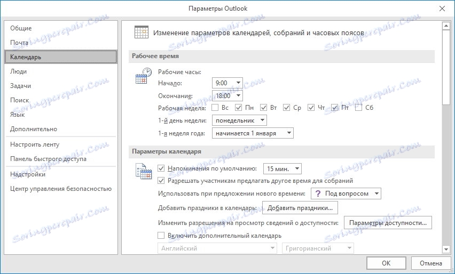
Task: Open the disabled Английский language dropdown
Action: pyautogui.click(x=217, y=248)
